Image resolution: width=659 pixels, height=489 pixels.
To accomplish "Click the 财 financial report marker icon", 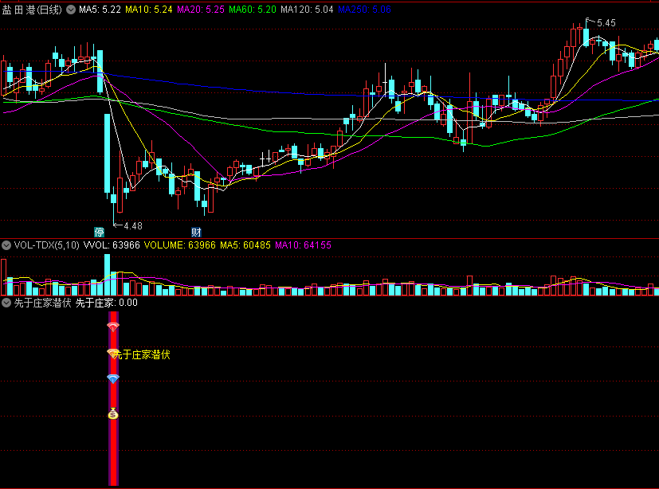I will tap(196, 232).
